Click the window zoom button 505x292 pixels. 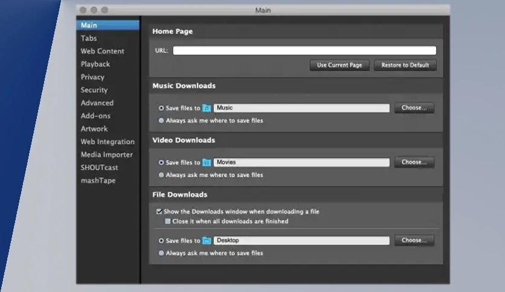pos(105,10)
